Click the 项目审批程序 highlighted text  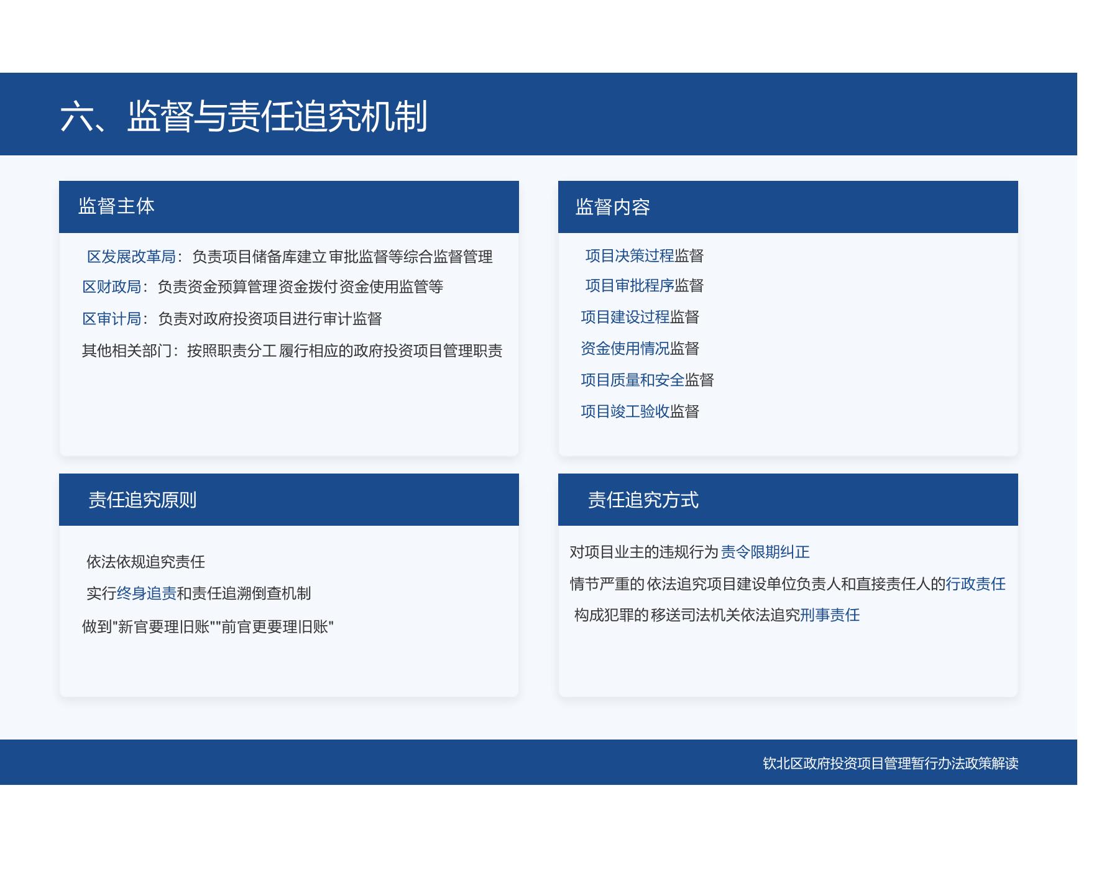[629, 286]
